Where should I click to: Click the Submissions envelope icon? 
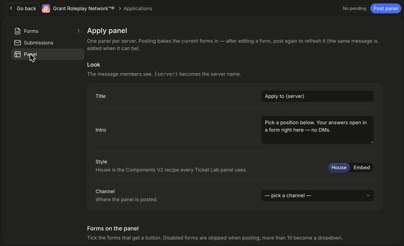(x=18, y=43)
